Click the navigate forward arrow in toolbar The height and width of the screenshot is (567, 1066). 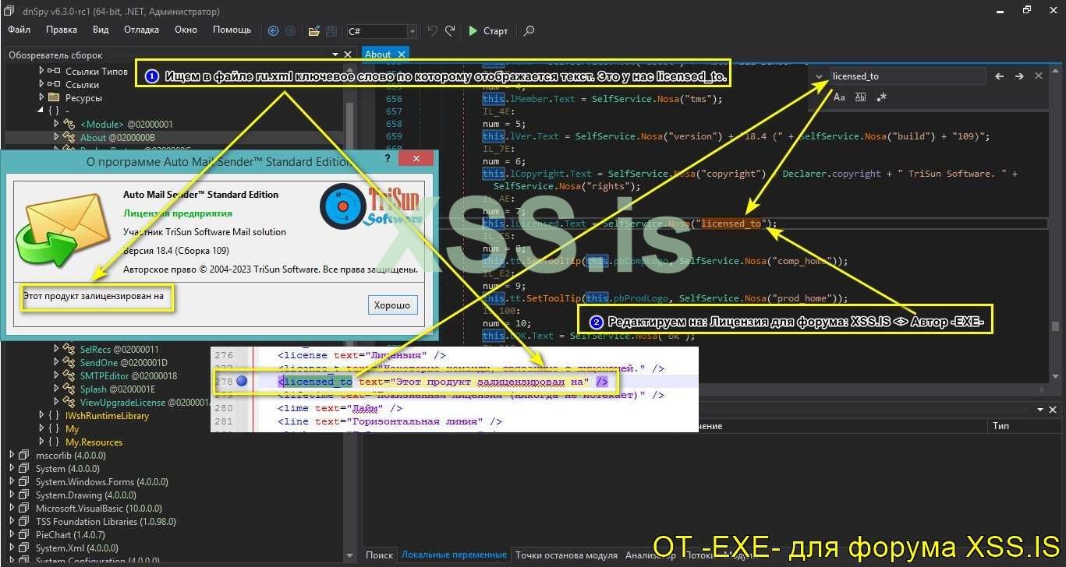click(290, 31)
